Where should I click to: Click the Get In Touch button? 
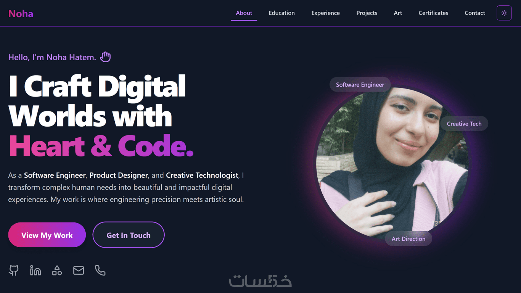click(x=129, y=235)
